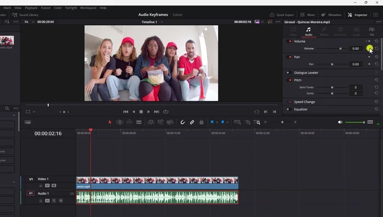Open the Timeline 1 name dropdown
Viewport: 383px width, 217px height.
point(162,22)
